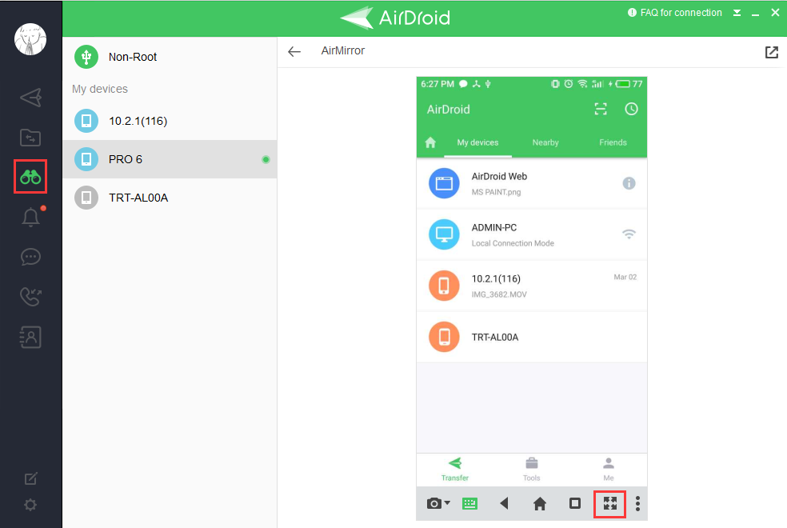Open the call logs phone icon

pos(30,297)
